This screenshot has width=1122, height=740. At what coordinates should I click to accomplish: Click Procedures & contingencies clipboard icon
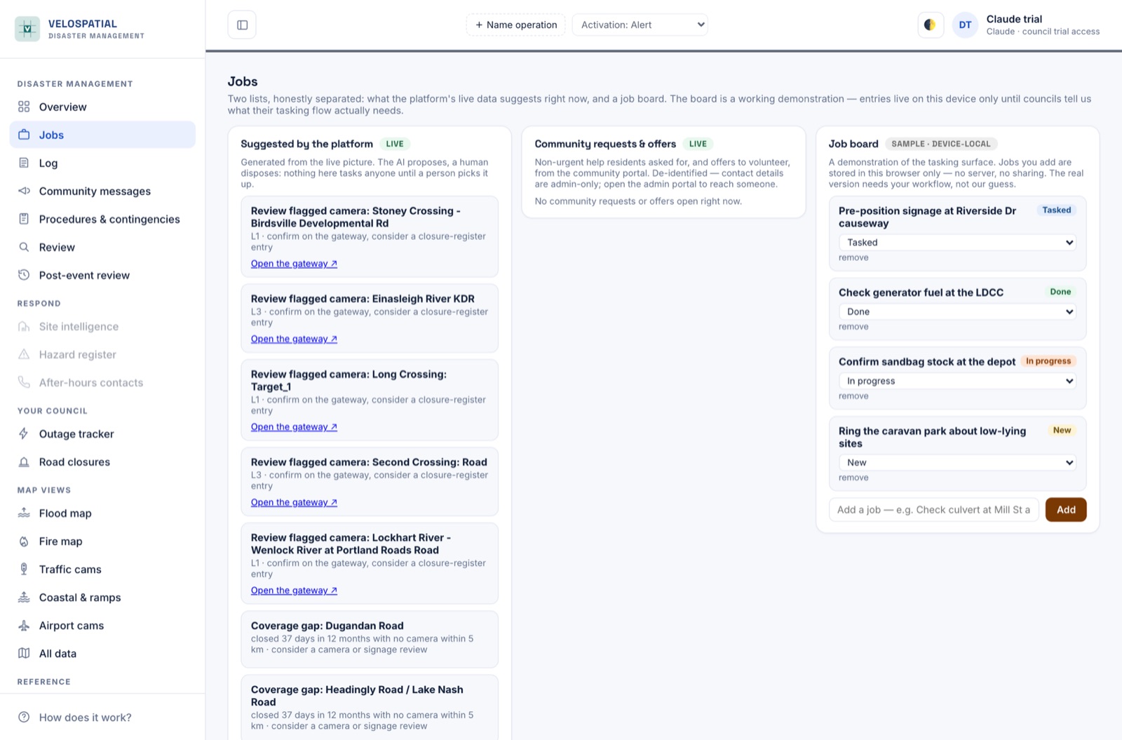point(24,219)
